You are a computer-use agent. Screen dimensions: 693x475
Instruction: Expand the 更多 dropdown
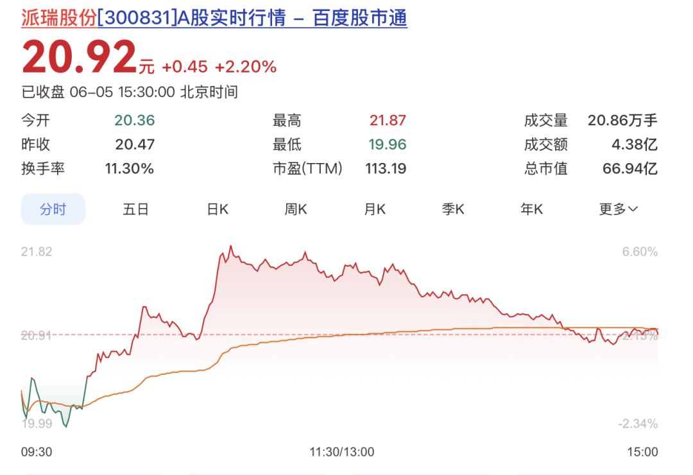coord(619,209)
